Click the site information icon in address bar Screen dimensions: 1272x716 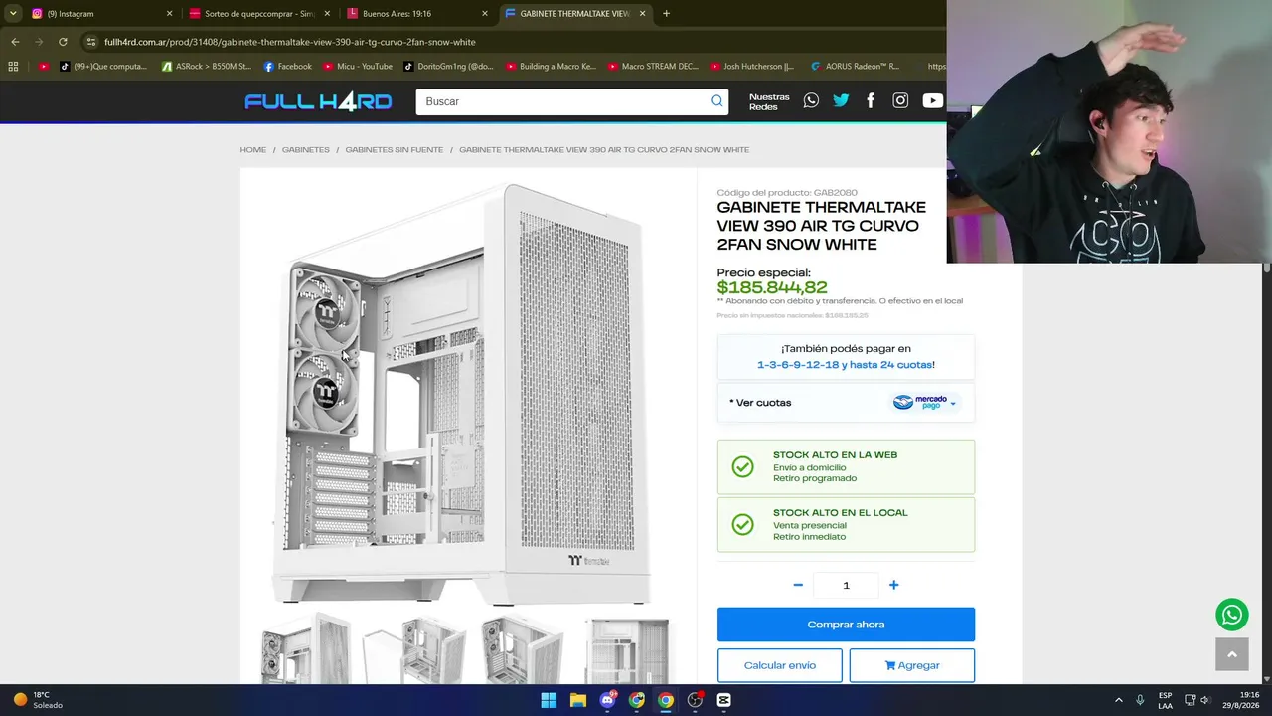tap(91, 42)
